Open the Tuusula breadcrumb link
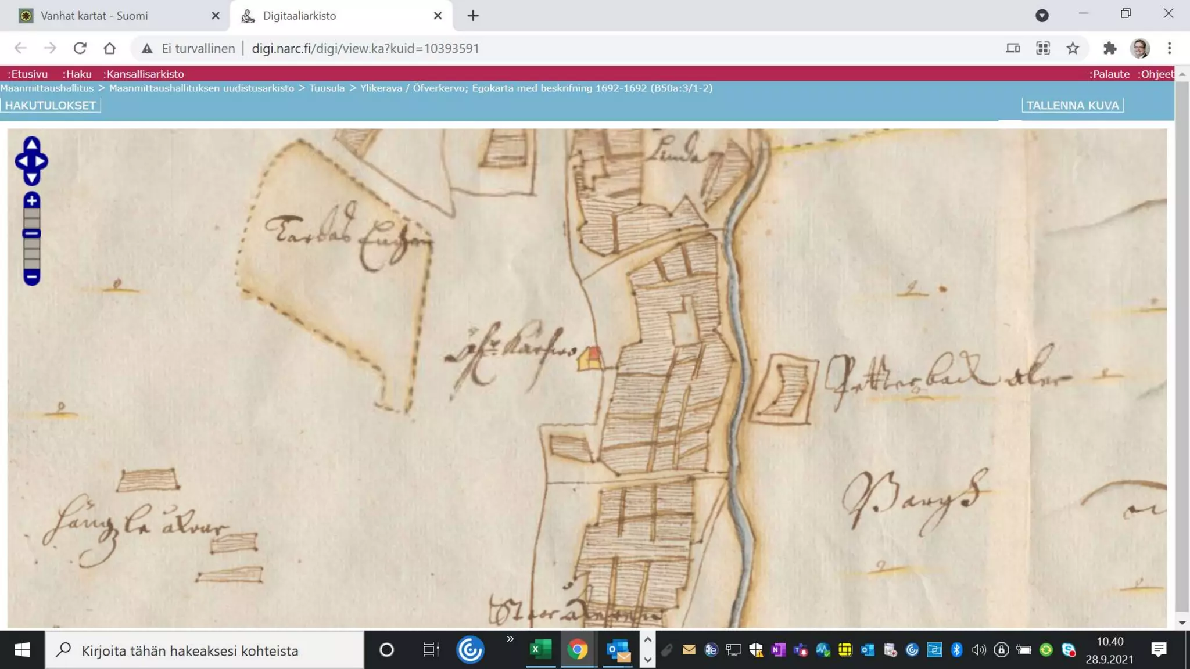 click(x=327, y=88)
